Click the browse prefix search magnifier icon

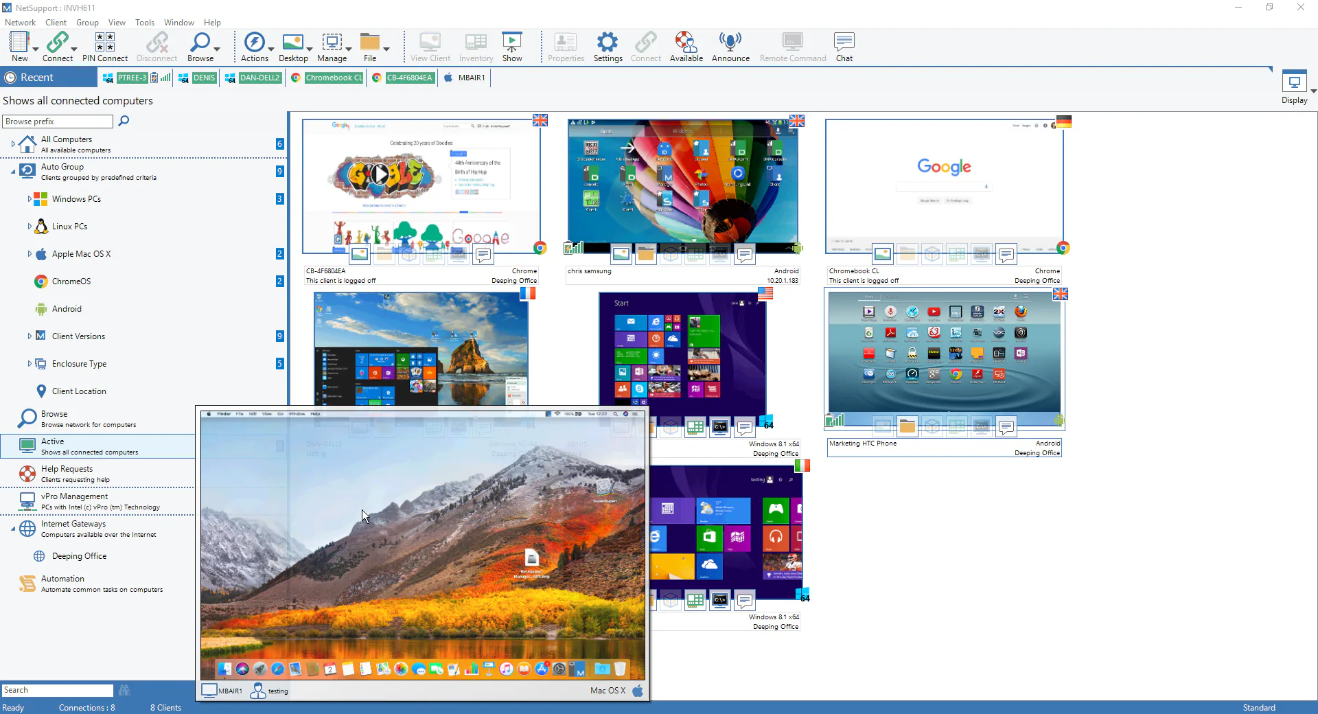124,121
